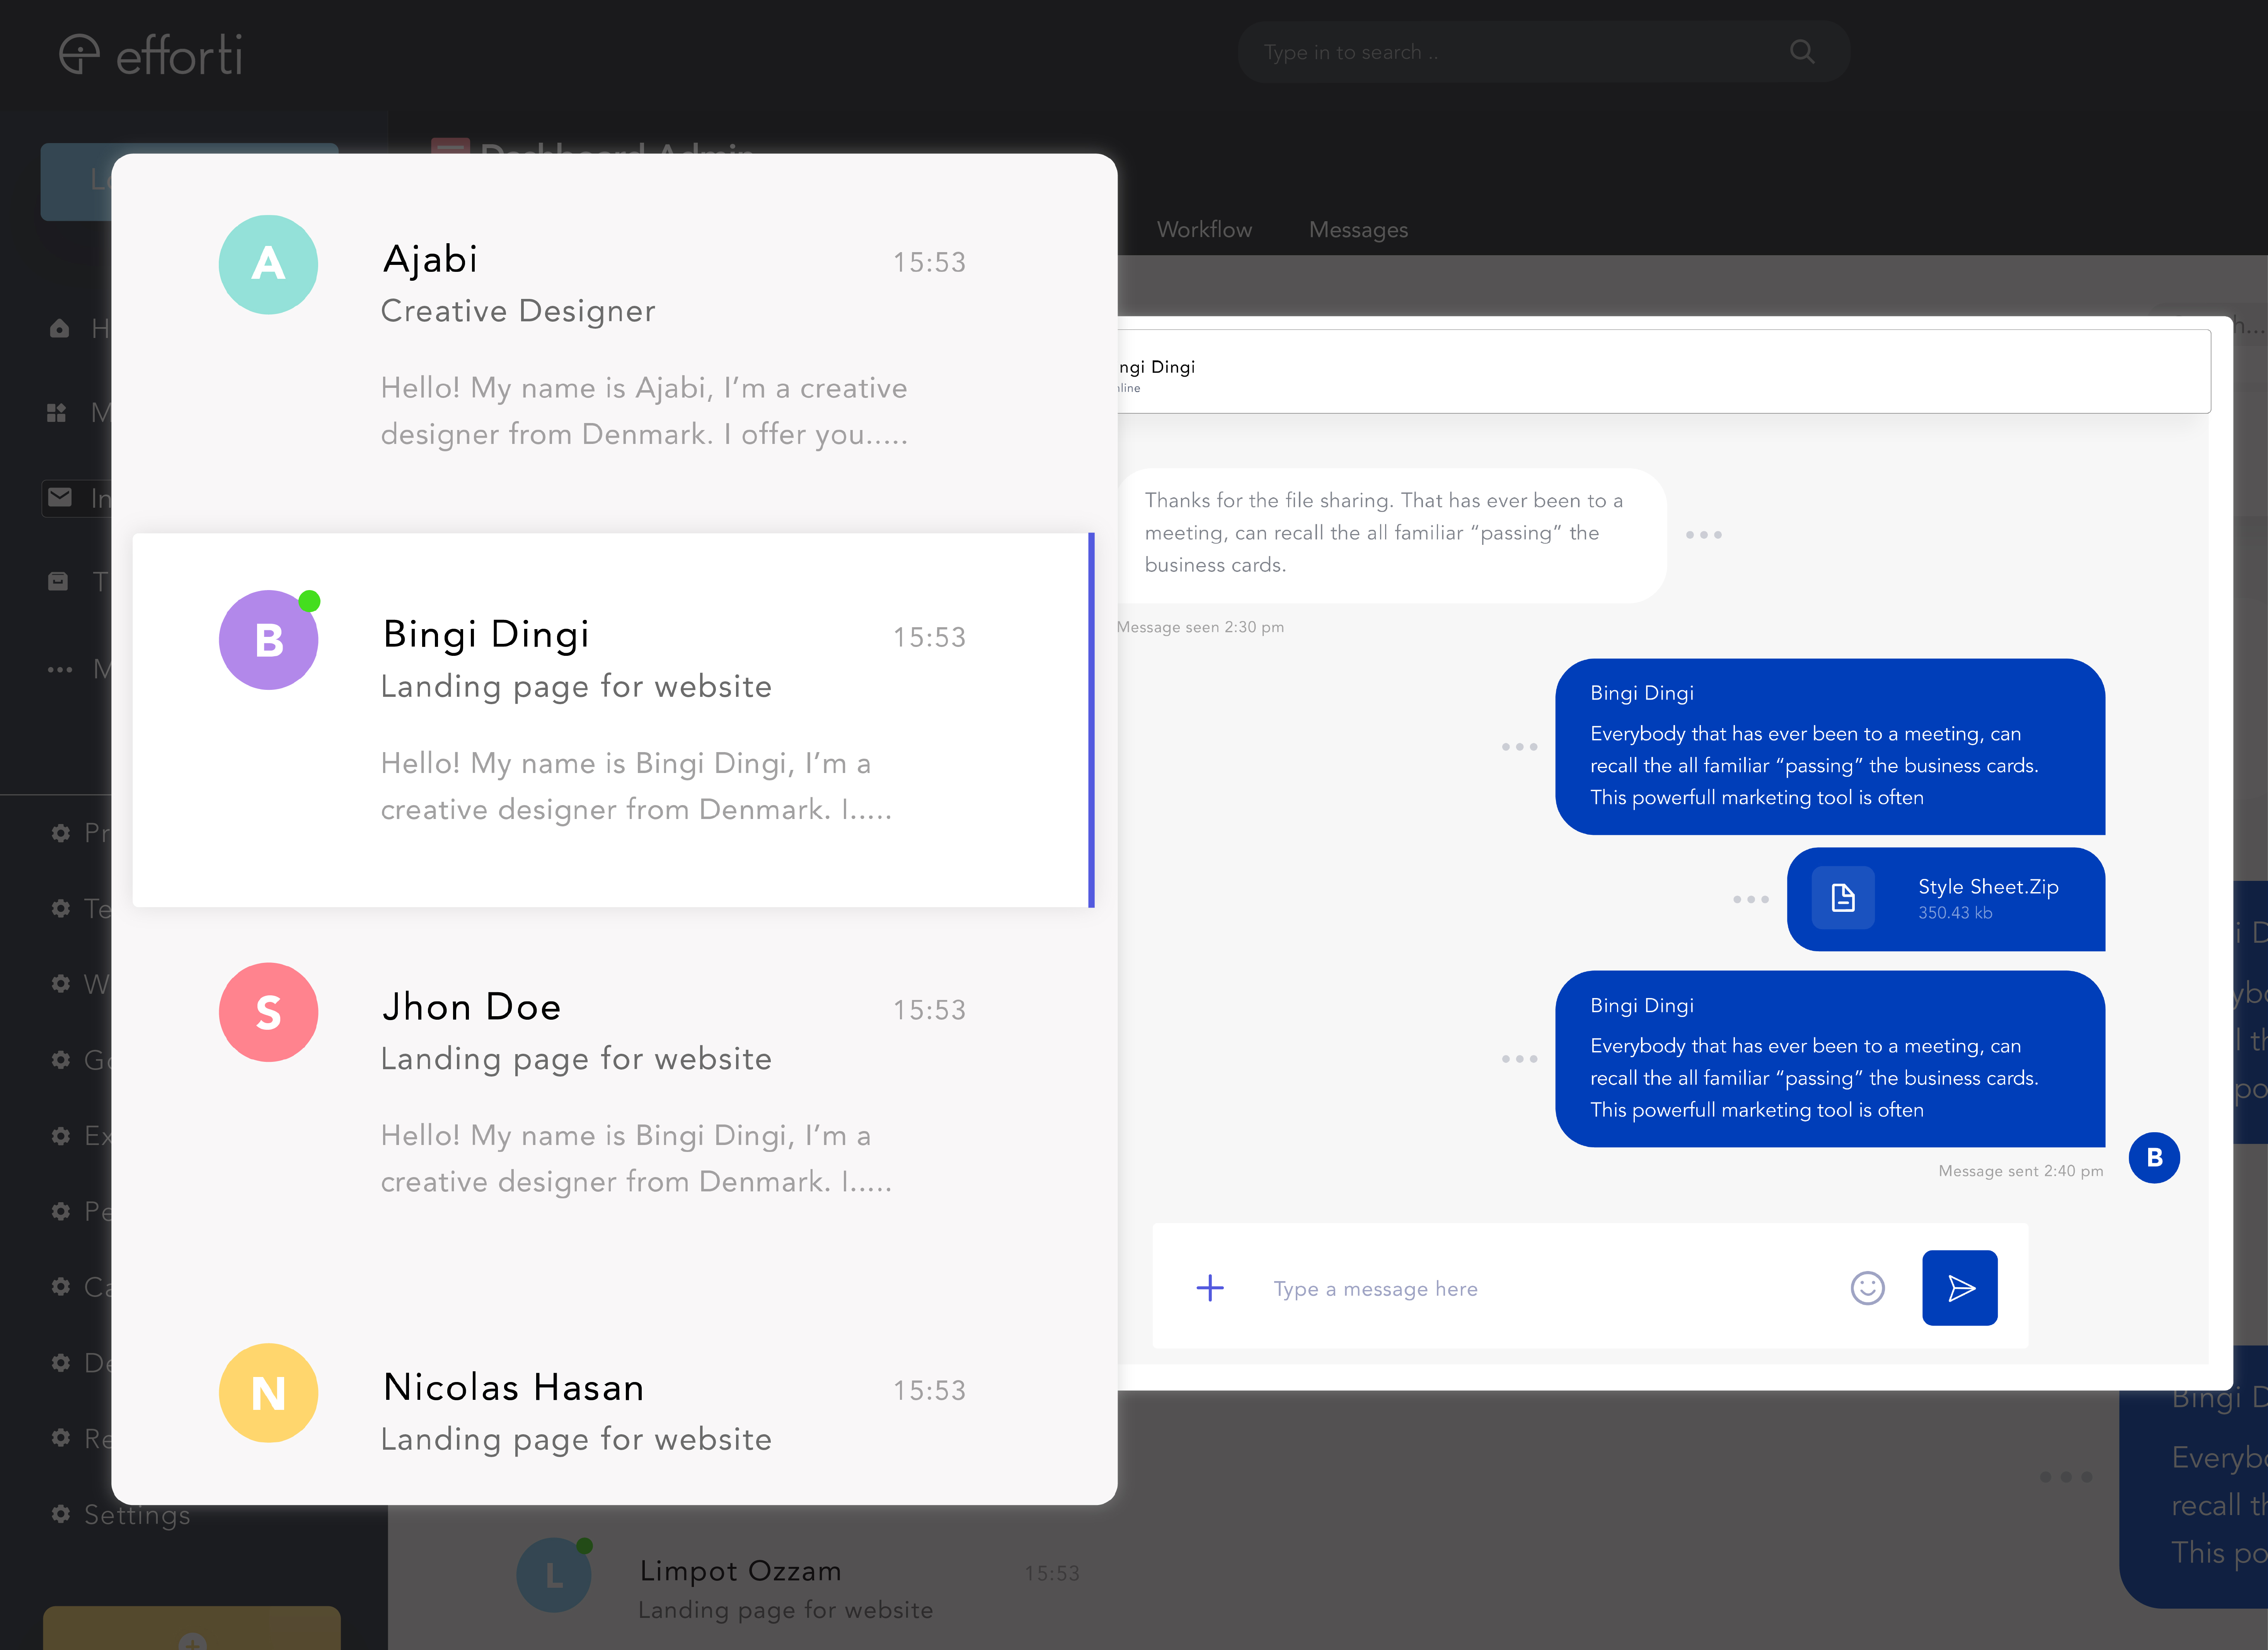This screenshot has width=2268, height=1650.
Task: Click the blue B avatar beside sent message
Action: point(2154,1158)
